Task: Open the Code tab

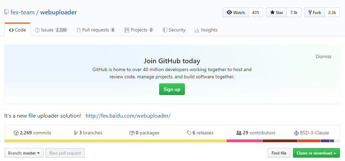Action: point(17,30)
